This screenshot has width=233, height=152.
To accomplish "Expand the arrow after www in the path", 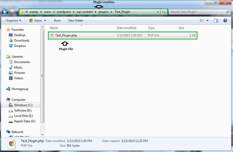I will 54,12.
